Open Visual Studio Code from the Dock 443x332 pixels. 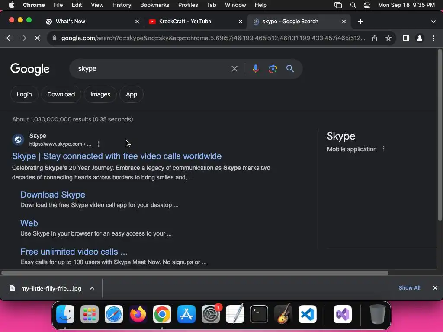pos(308,314)
